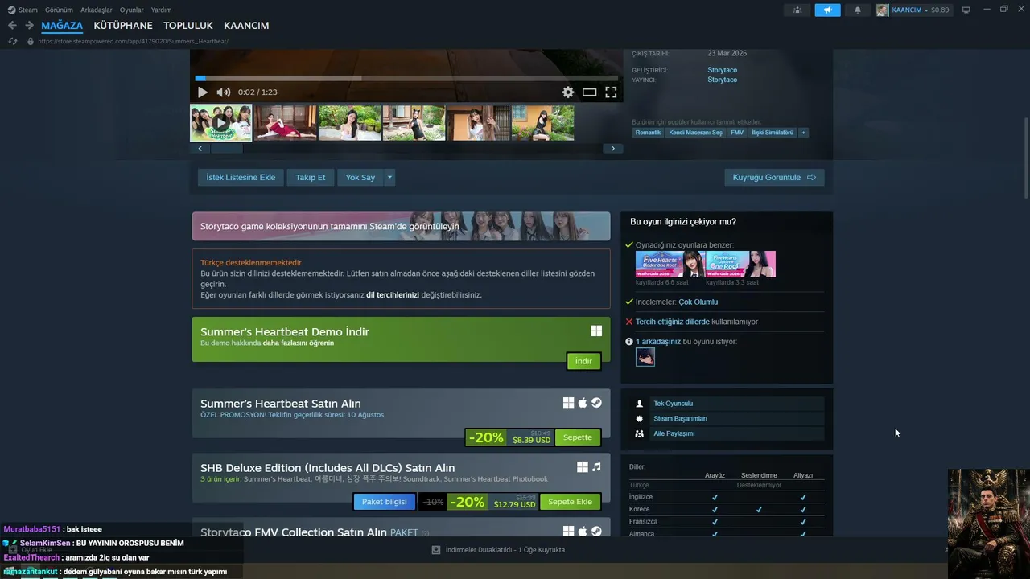Image resolution: width=1030 pixels, height=579 pixels.
Task: Click the Yok Say button
Action: pyautogui.click(x=360, y=177)
